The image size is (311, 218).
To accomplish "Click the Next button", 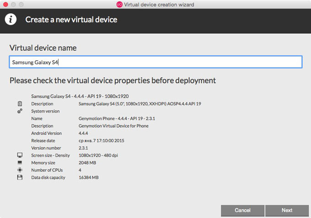I will (x=287, y=210).
